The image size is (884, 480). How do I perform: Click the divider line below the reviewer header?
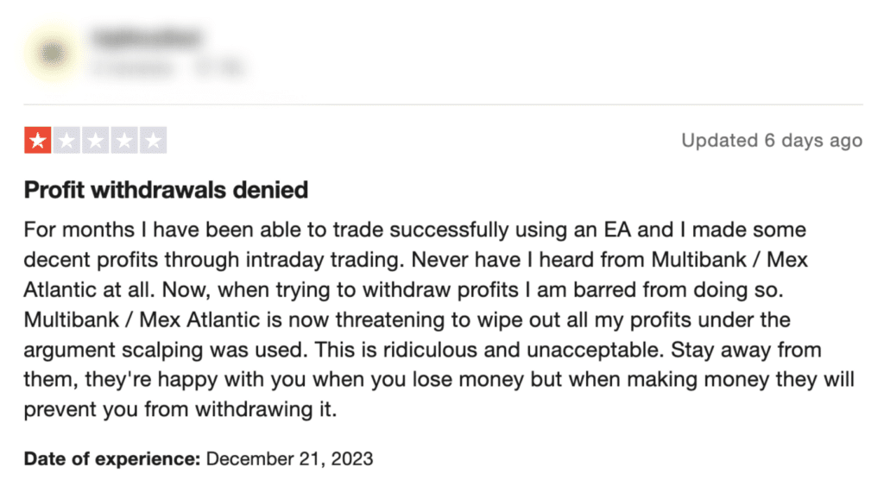tap(442, 105)
